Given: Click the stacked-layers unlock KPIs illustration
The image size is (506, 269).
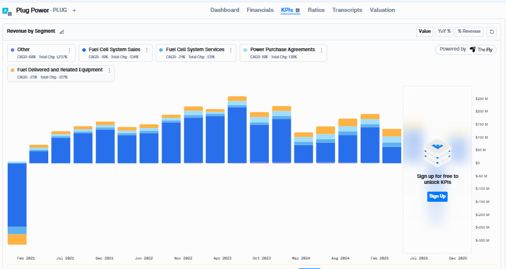Looking at the screenshot, I should (x=437, y=153).
